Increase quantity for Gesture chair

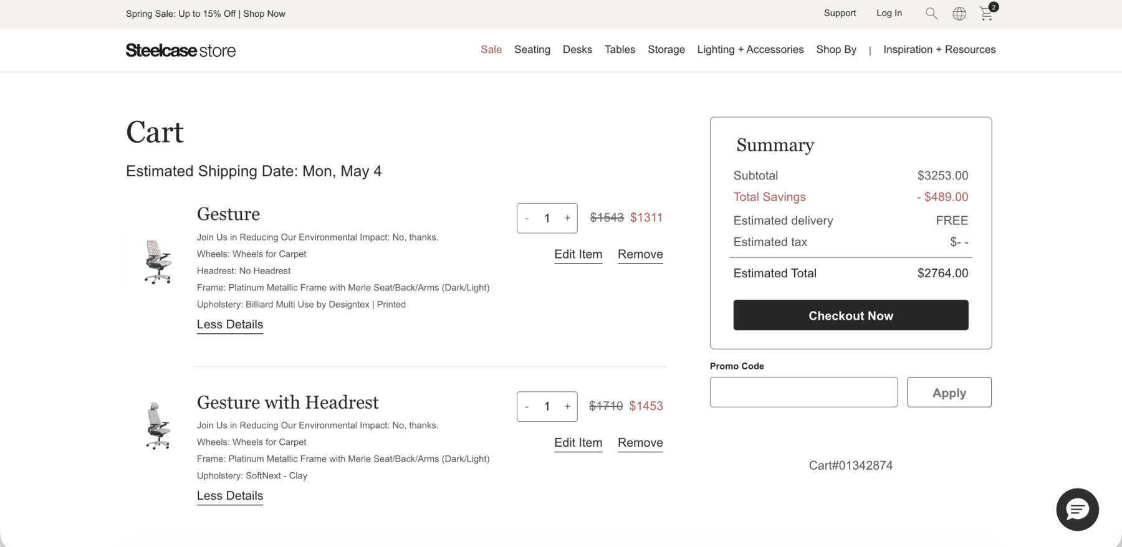567,218
